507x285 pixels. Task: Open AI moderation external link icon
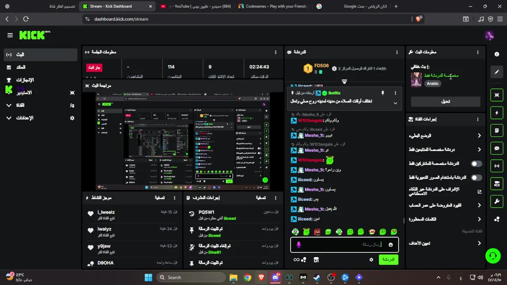pos(479,192)
